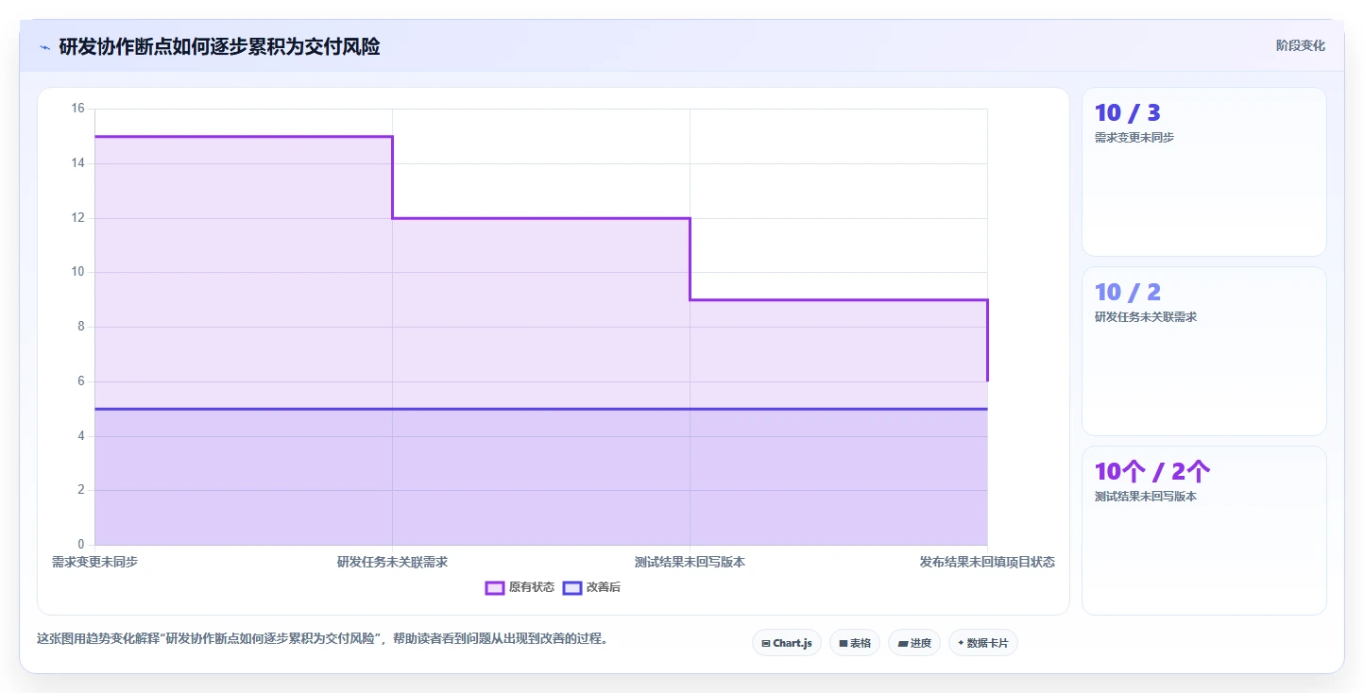This screenshot has height=693, width=1364.
Task: Select the 数据卡片 tag
Action: click(983, 643)
